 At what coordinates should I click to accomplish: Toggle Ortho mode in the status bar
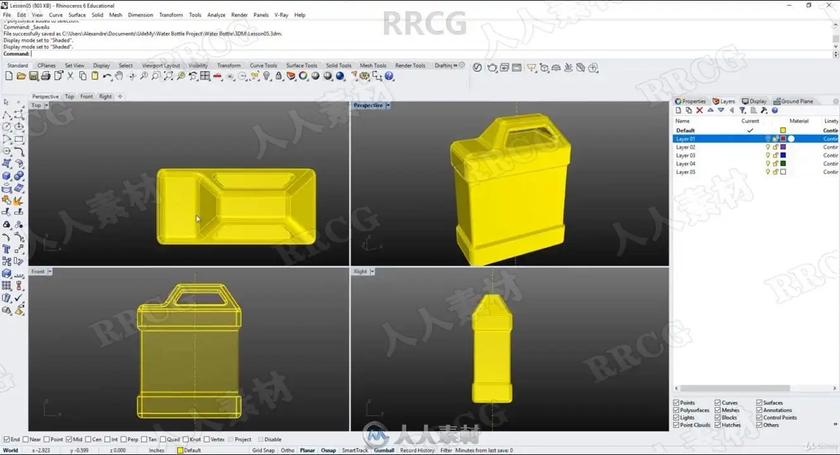[287, 450]
